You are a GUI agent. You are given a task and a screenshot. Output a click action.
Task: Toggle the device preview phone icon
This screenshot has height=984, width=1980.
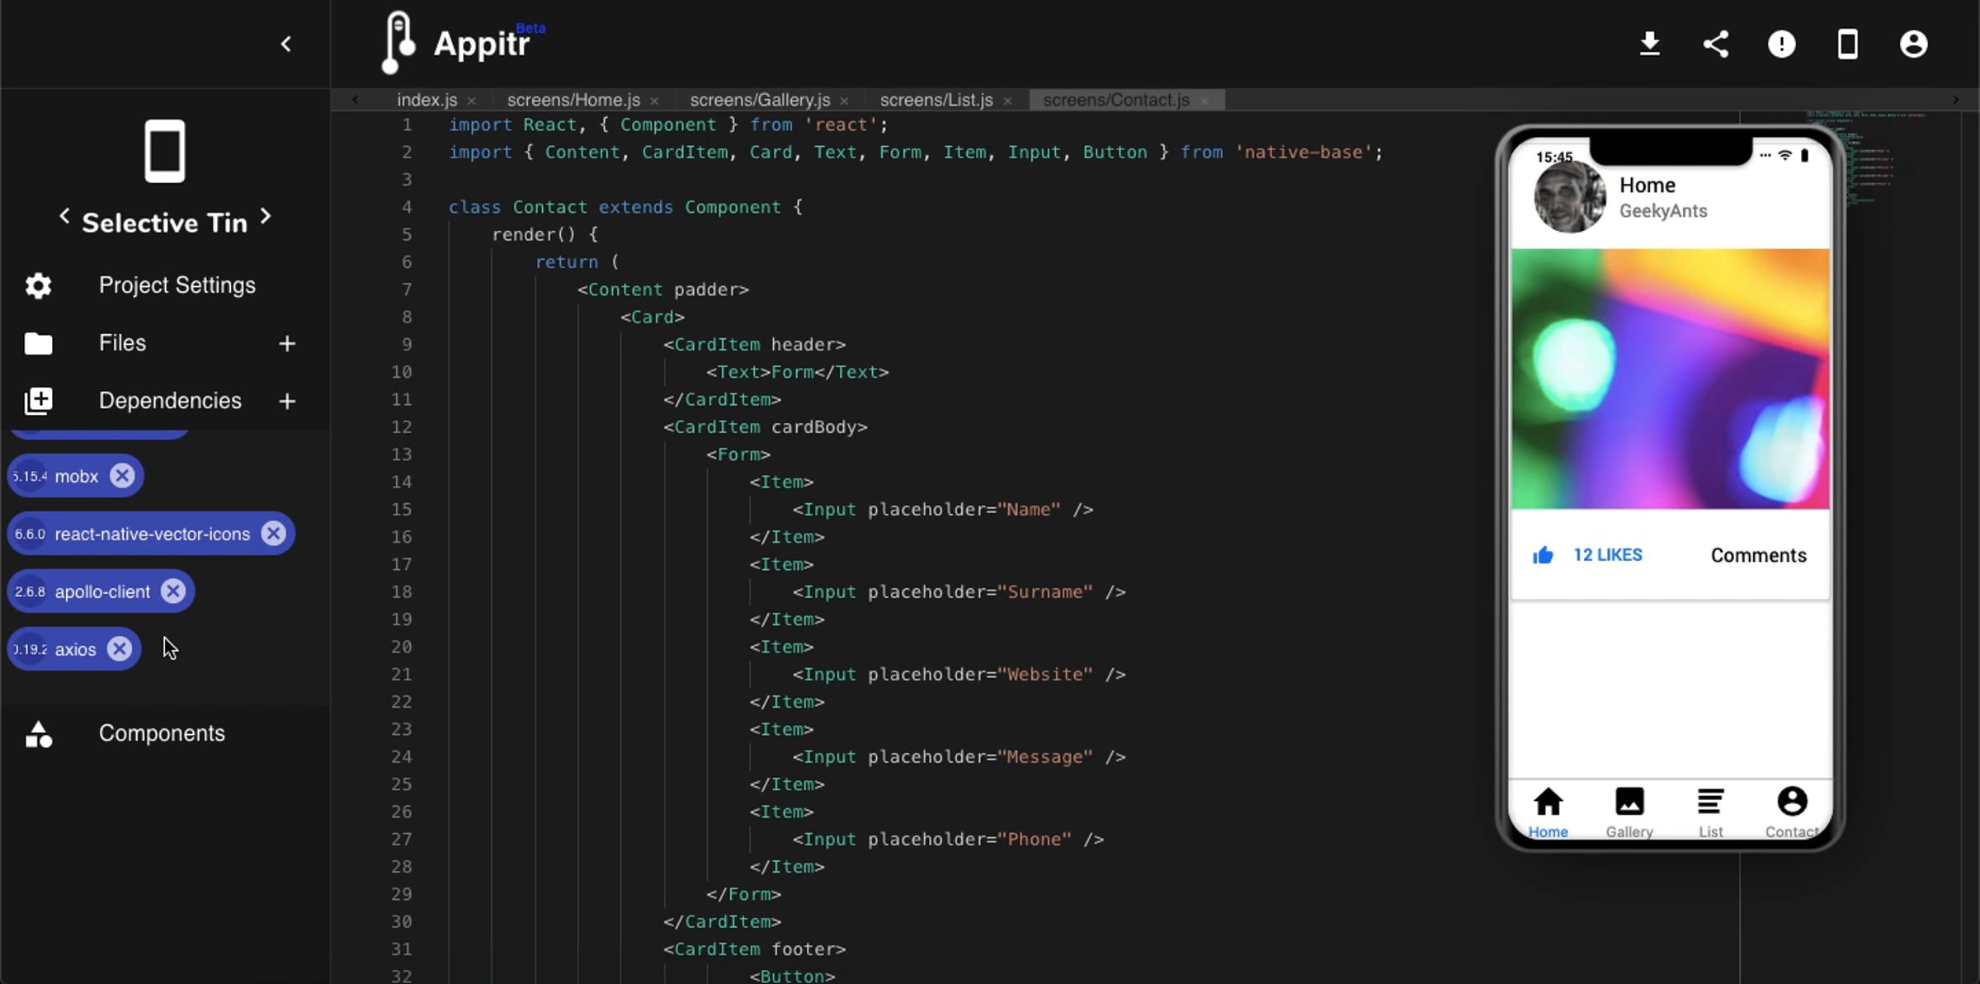pos(1848,44)
